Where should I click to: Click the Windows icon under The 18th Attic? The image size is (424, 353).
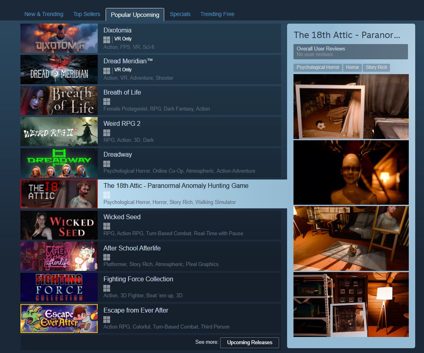click(107, 195)
